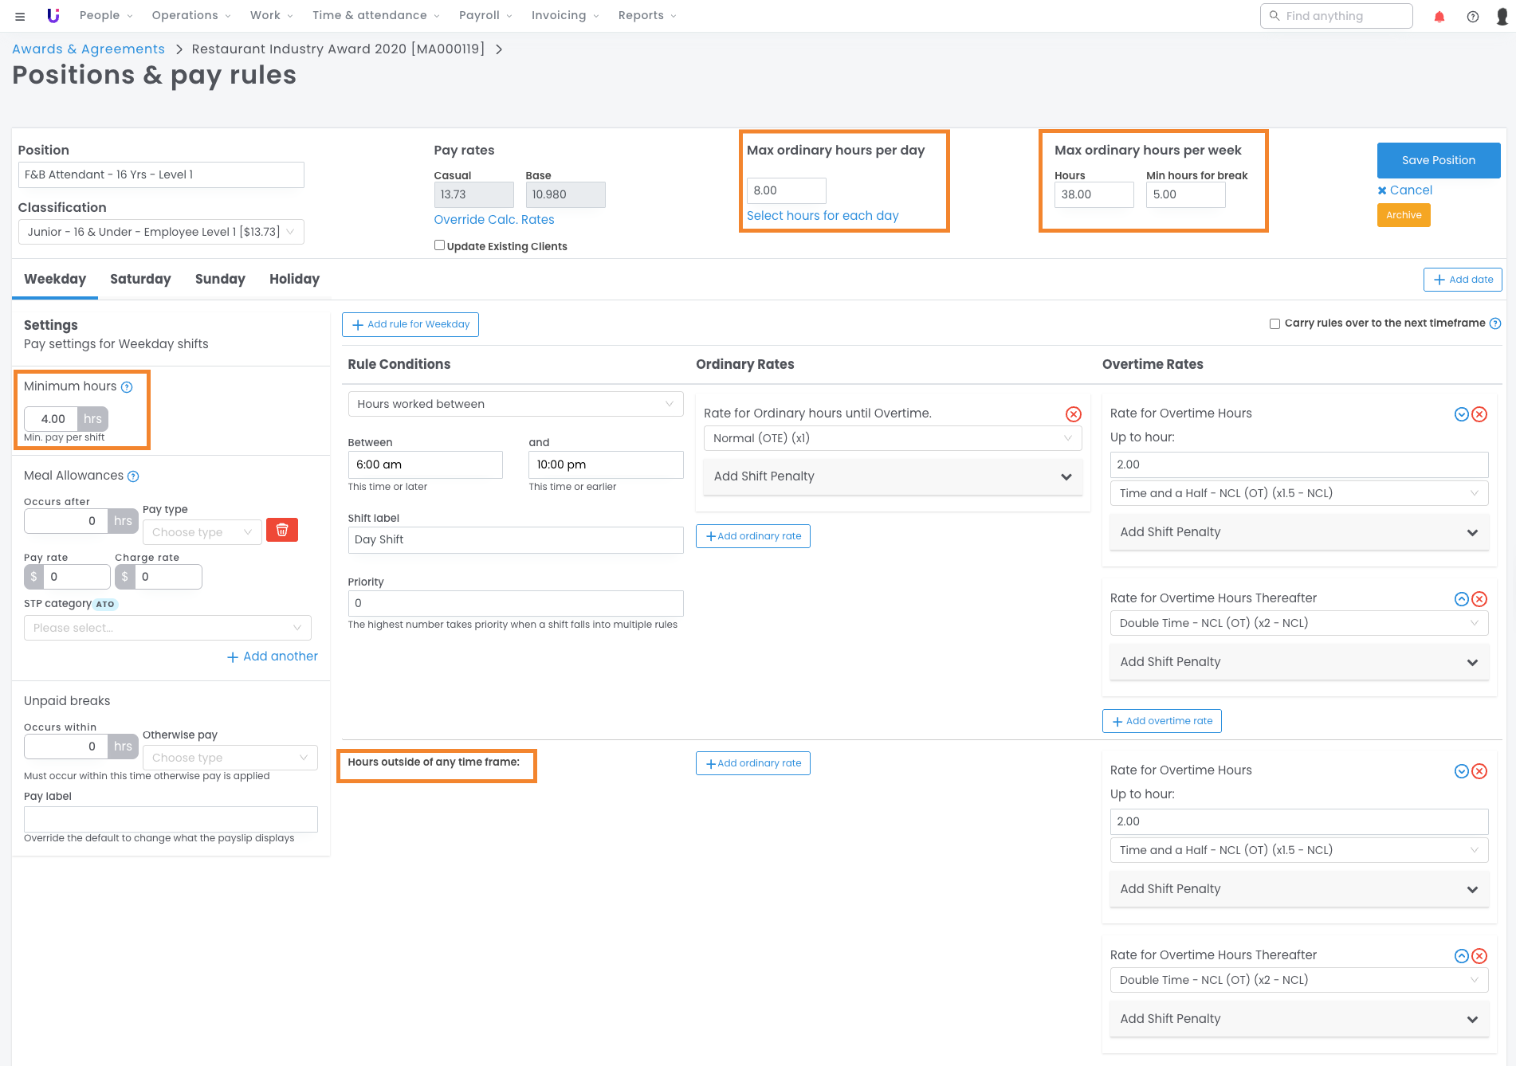The image size is (1516, 1066).
Task: Toggle Carry rules over to next timeframe
Action: [1274, 323]
